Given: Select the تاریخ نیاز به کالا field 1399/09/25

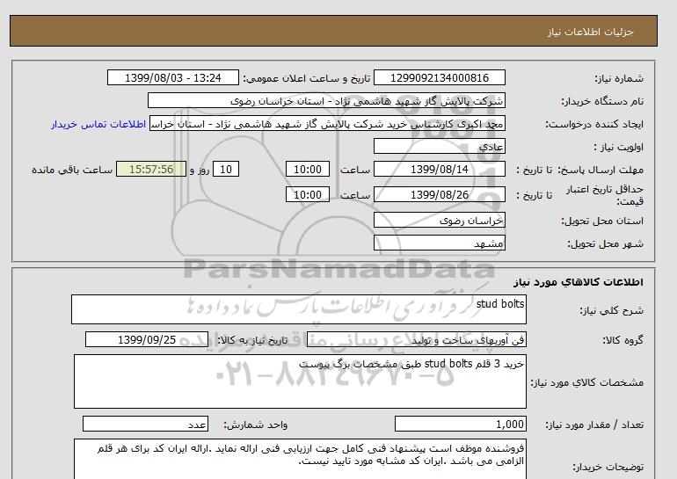Looking at the screenshot, I should tap(147, 339).
